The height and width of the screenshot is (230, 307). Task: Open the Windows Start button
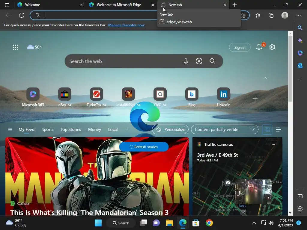[x=98, y=223]
